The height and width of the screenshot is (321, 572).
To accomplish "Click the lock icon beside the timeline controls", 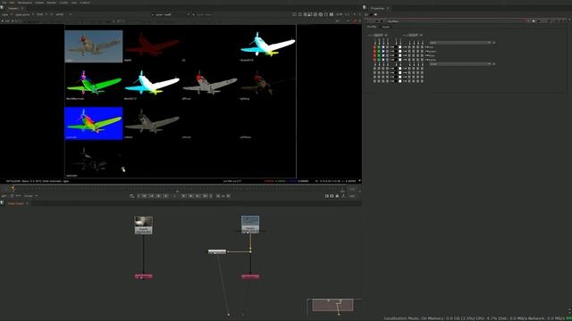I will (x=337, y=196).
